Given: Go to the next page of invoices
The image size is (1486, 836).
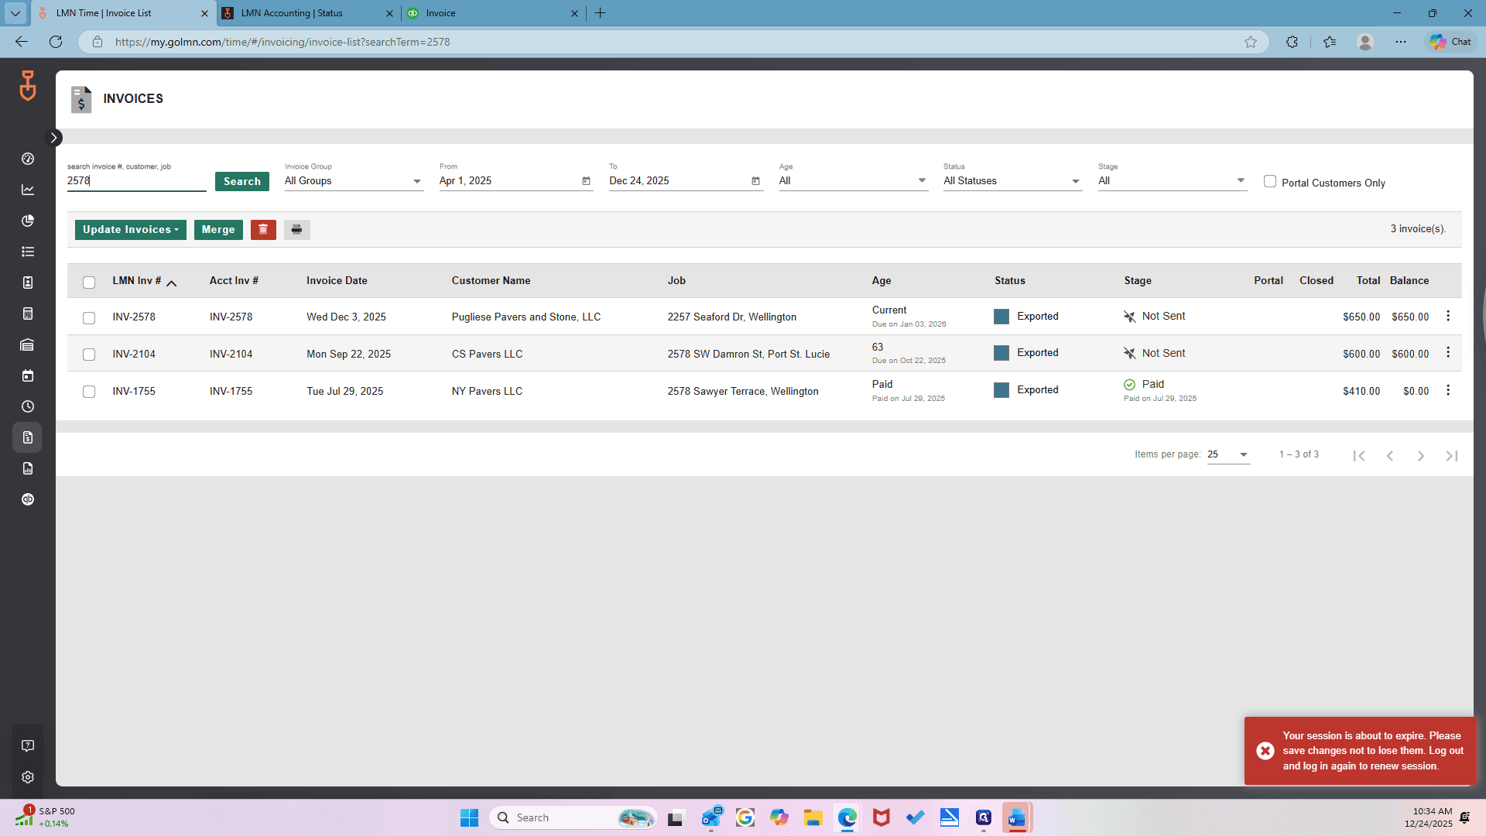Looking at the screenshot, I should click(x=1421, y=456).
